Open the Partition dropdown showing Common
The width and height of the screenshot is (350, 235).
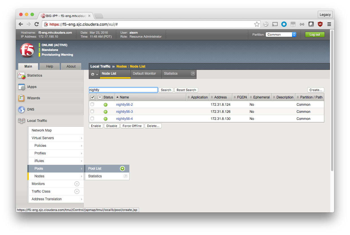pyautogui.click(x=281, y=35)
